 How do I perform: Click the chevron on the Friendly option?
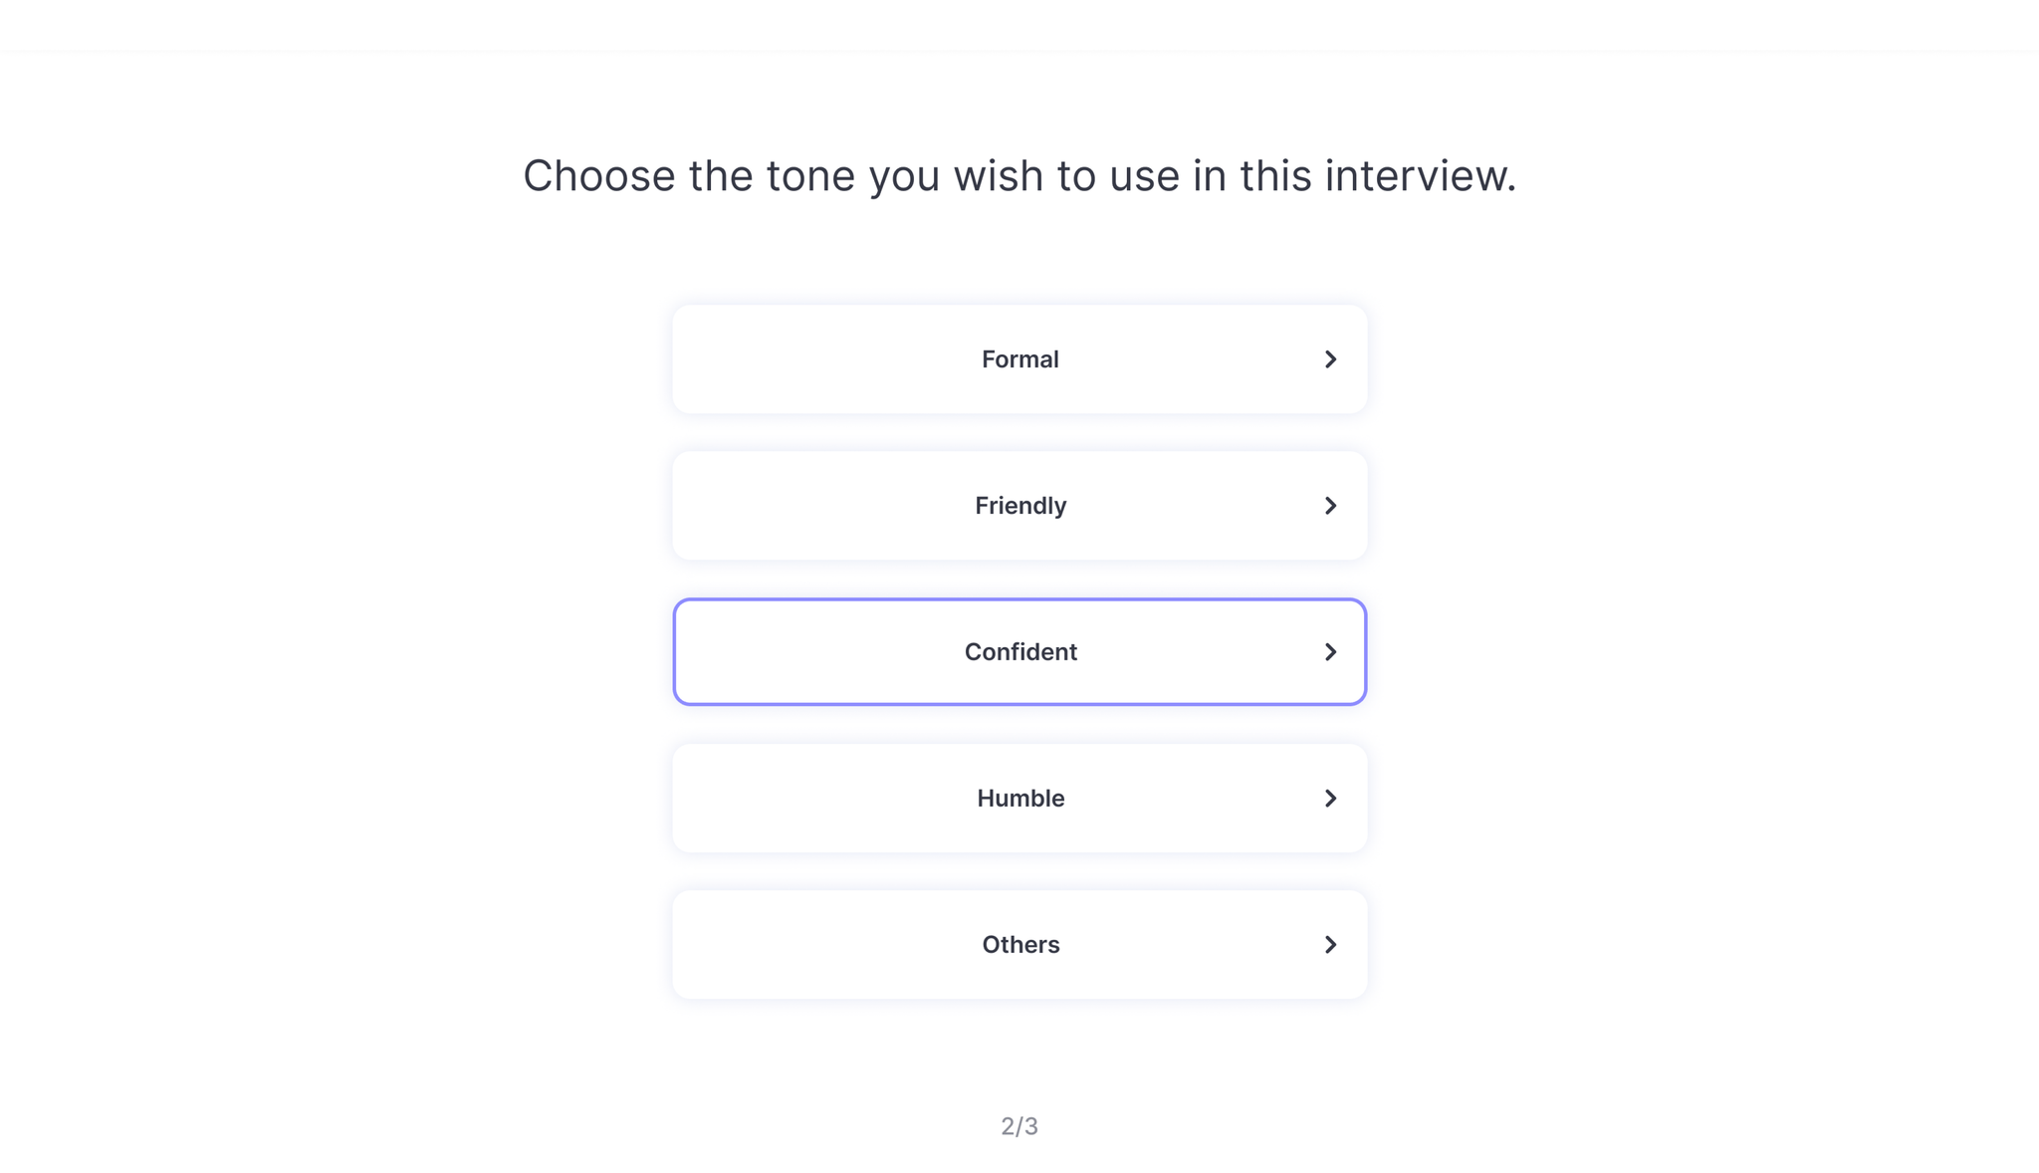coord(1331,505)
